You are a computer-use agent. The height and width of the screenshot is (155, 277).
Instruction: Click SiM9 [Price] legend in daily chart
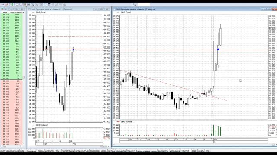(41, 12)
